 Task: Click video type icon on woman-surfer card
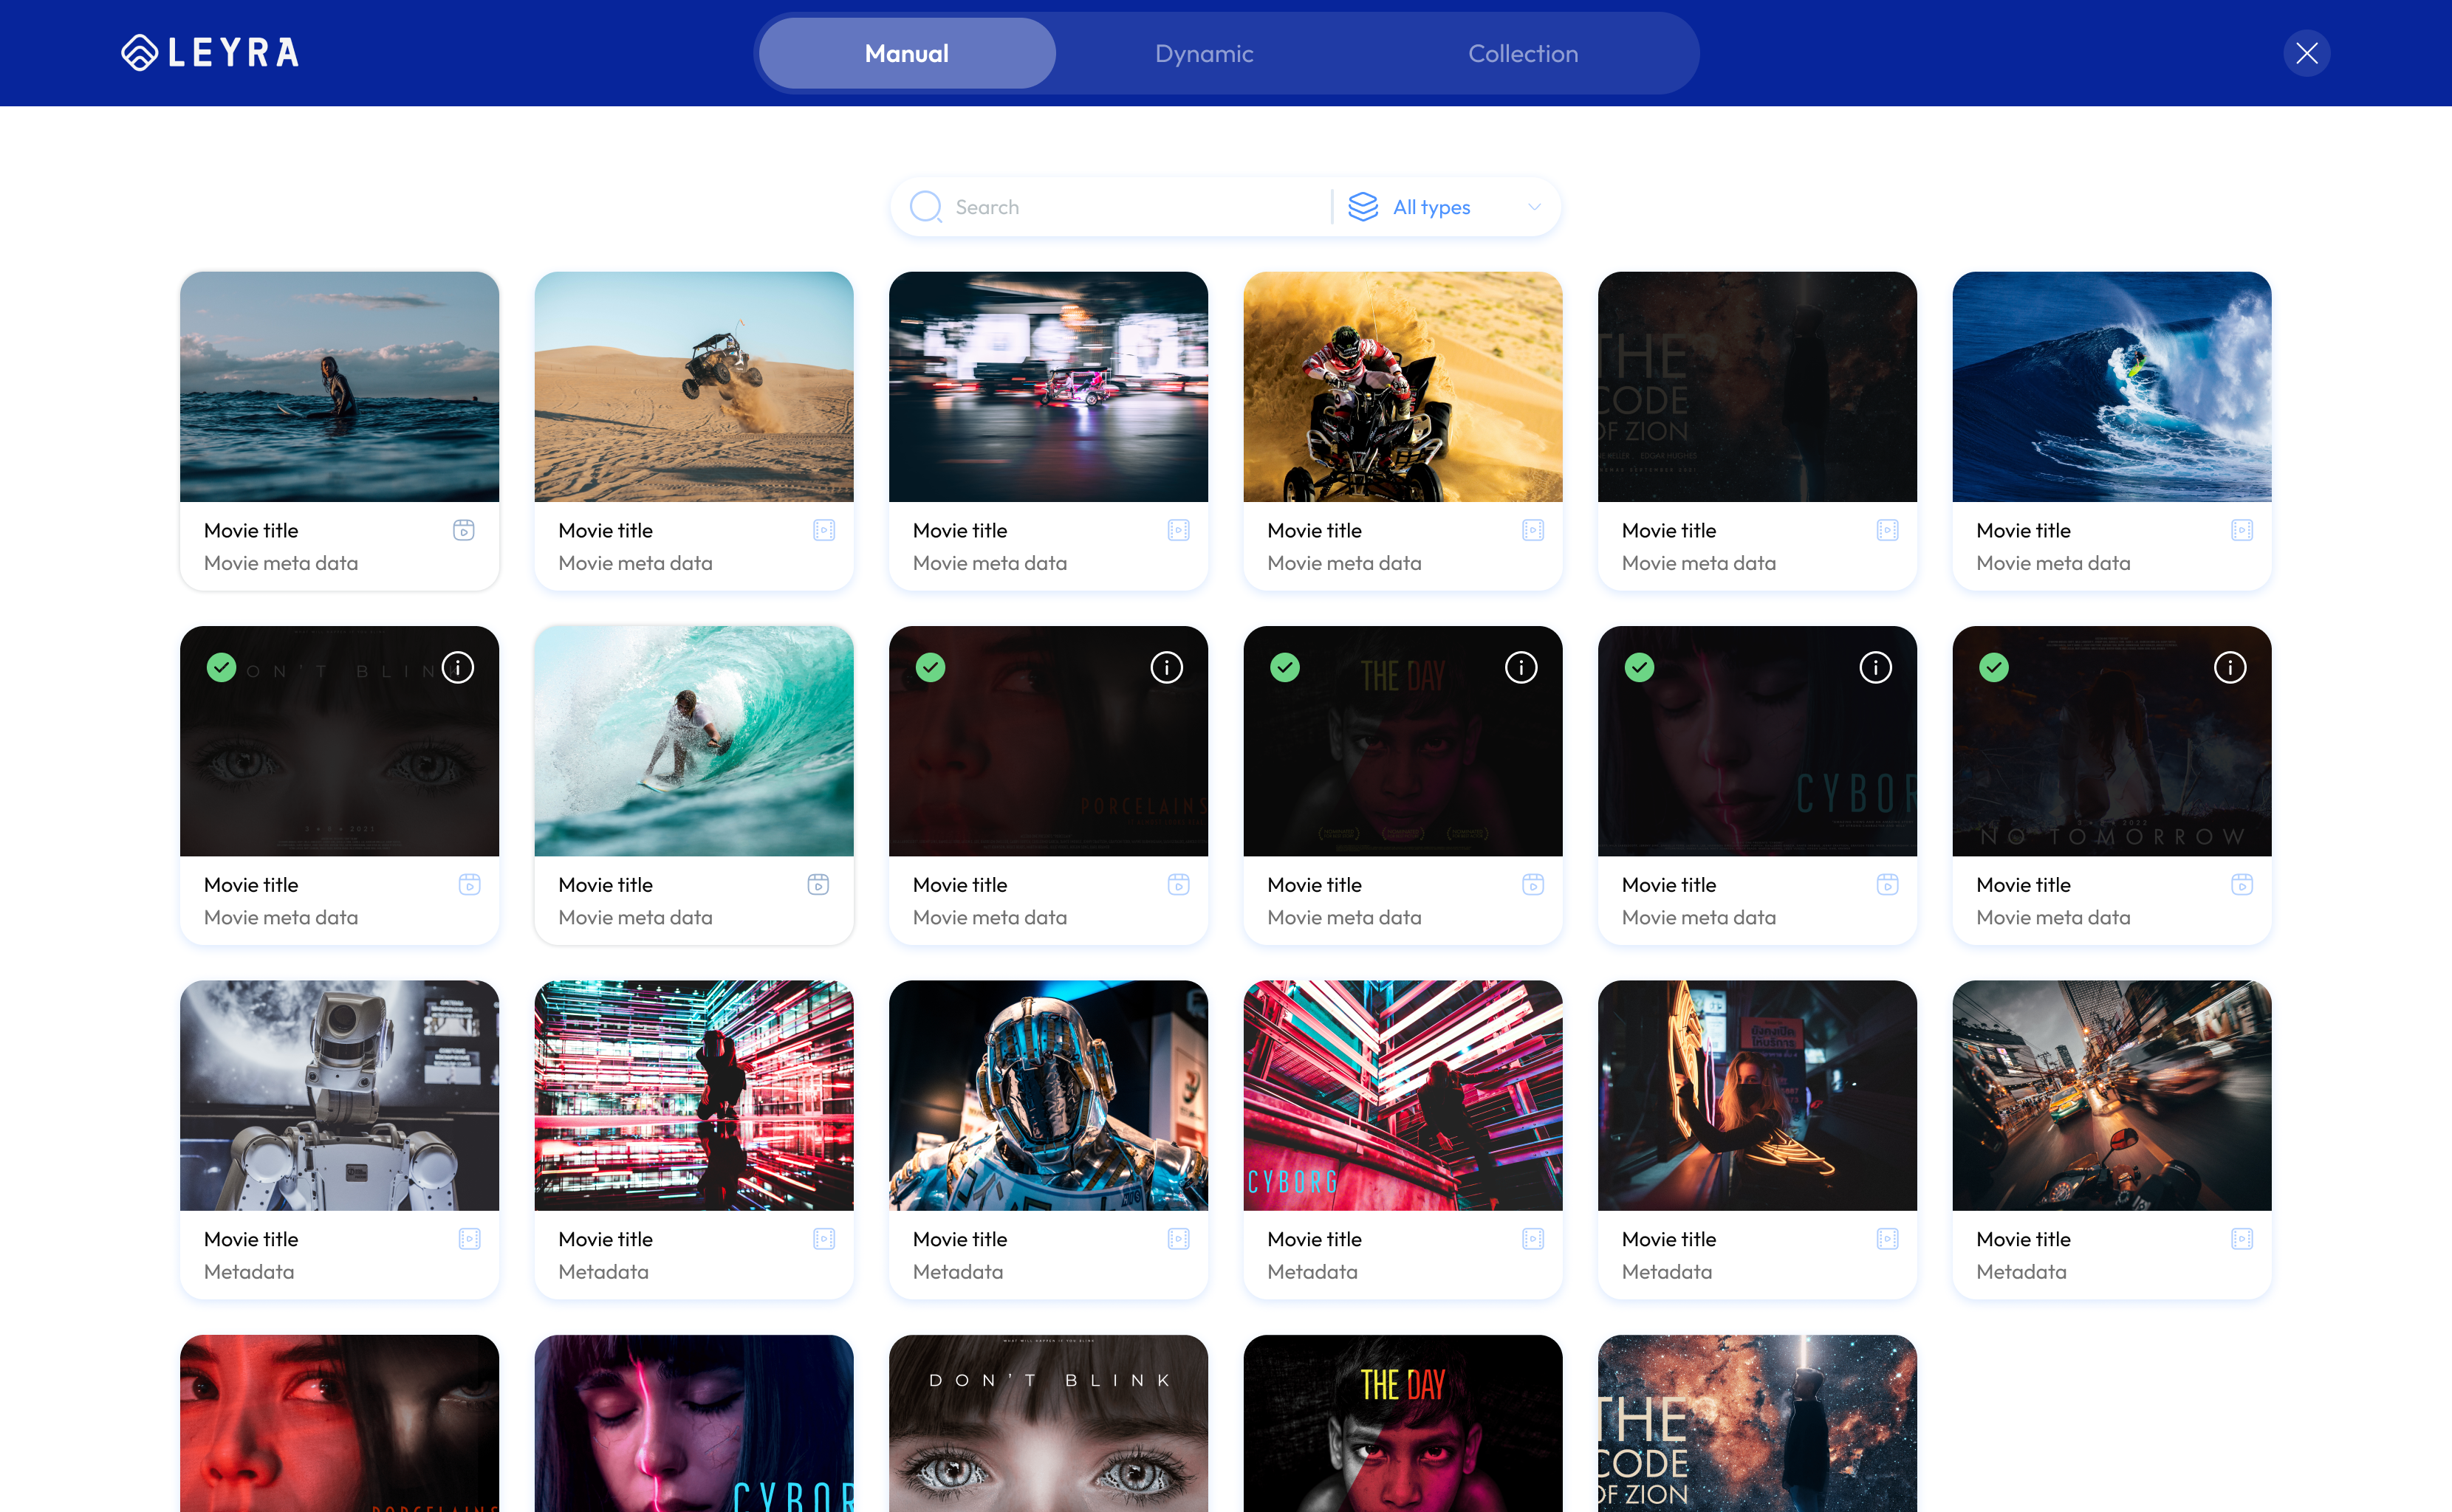[465, 530]
